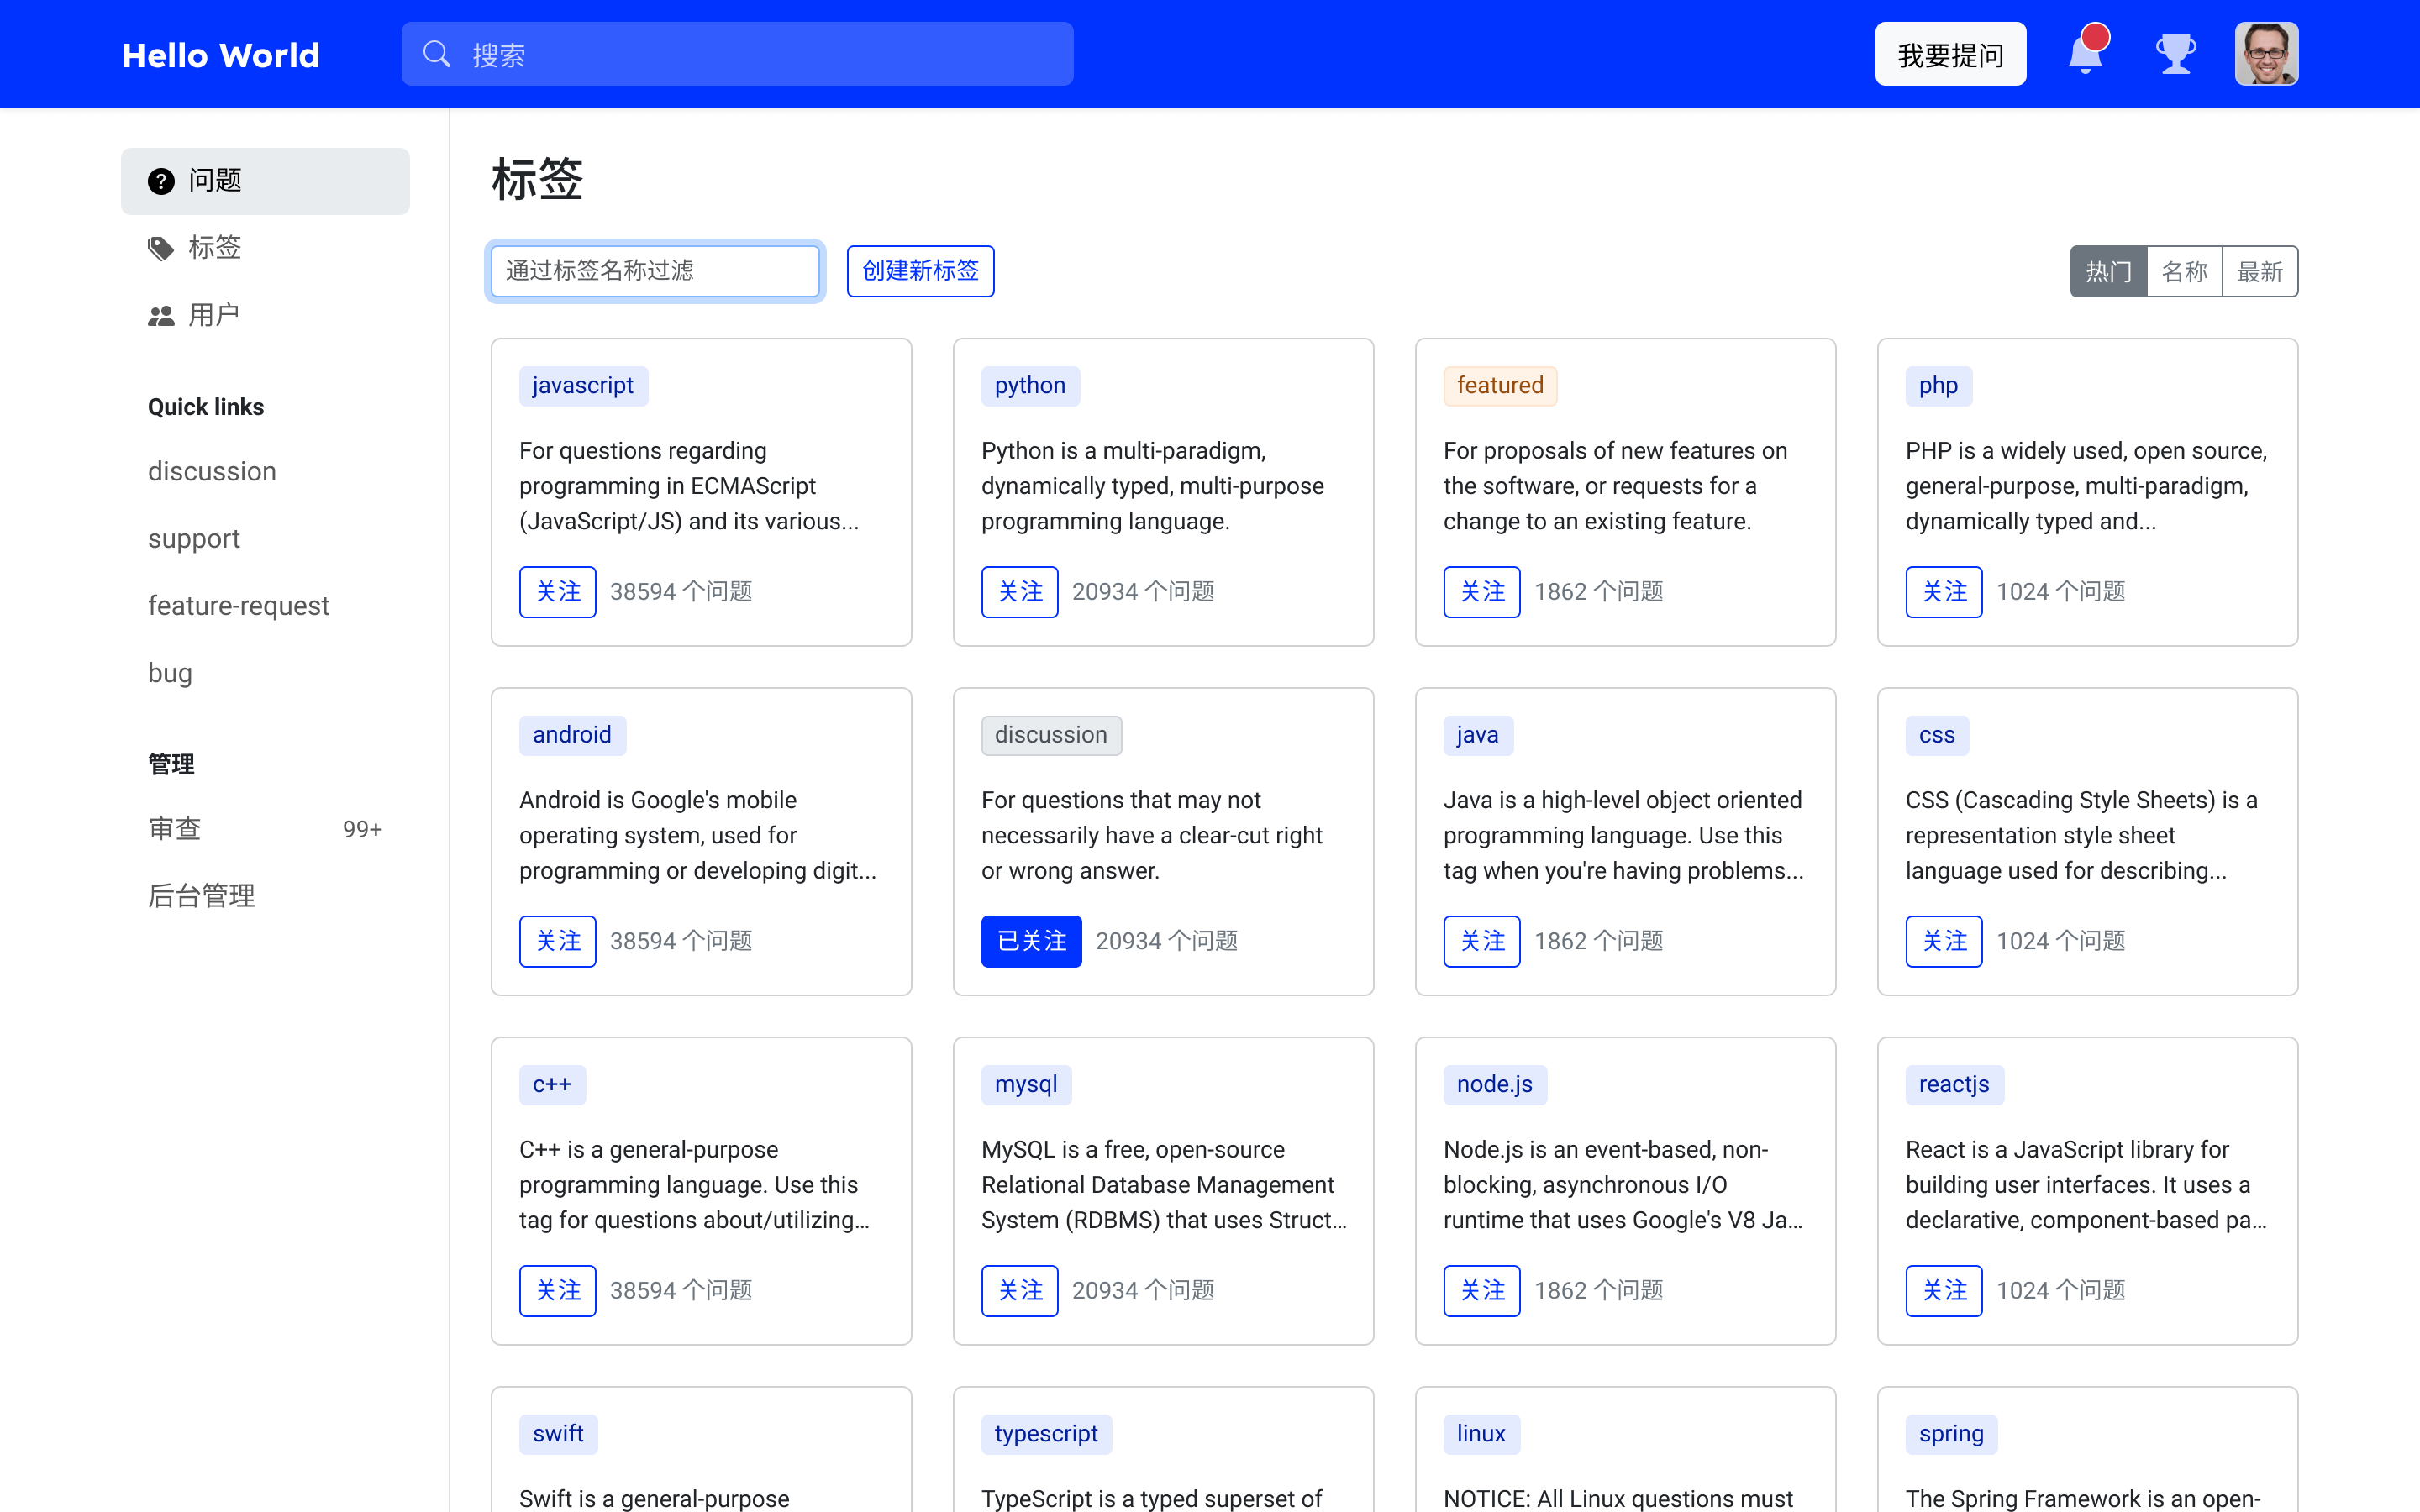
Task: Click the search magnifier icon
Action: point(437,54)
